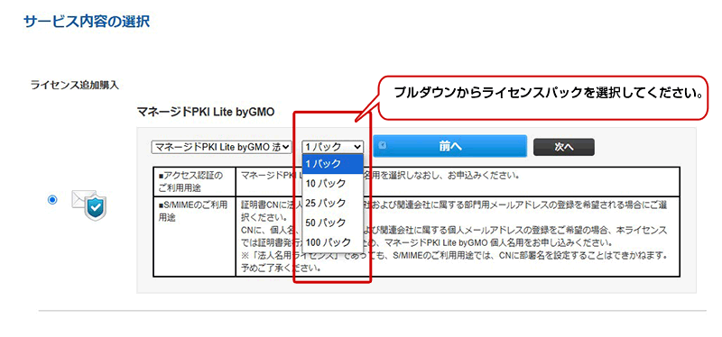
Task: Click the マネージドPKI Lite byGMO product title
Action: (206, 112)
